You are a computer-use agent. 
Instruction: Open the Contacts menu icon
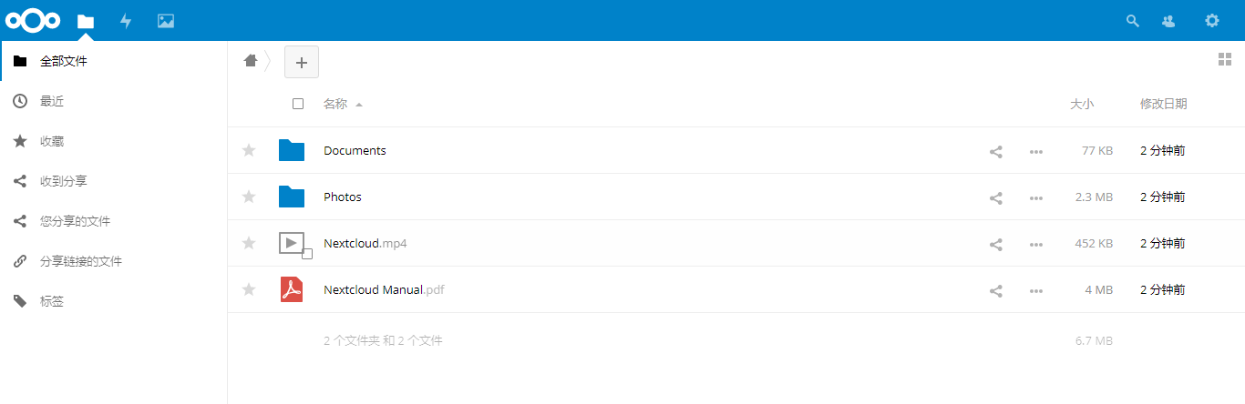[x=1168, y=21]
